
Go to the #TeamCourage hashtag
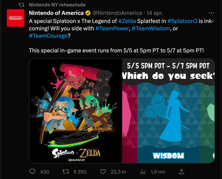48,35
